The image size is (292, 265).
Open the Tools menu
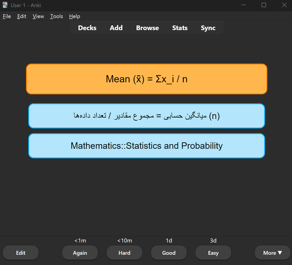point(56,17)
